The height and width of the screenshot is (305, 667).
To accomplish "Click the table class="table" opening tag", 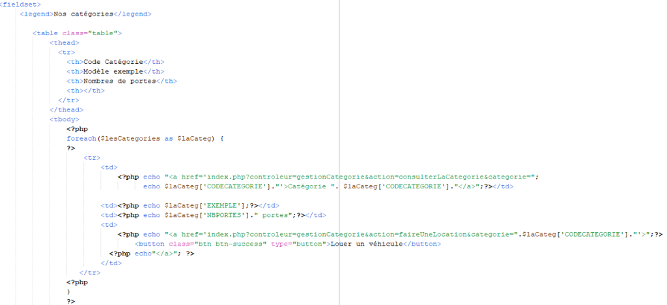I will 78,33.
